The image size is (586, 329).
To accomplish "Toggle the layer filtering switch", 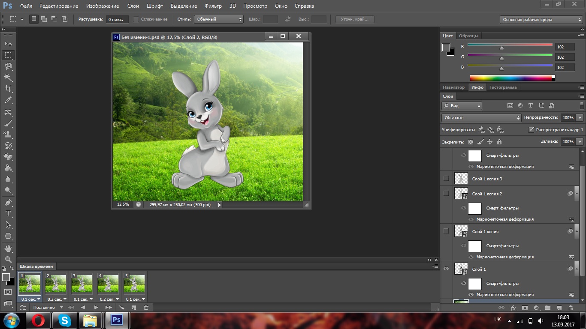I will click(x=582, y=105).
